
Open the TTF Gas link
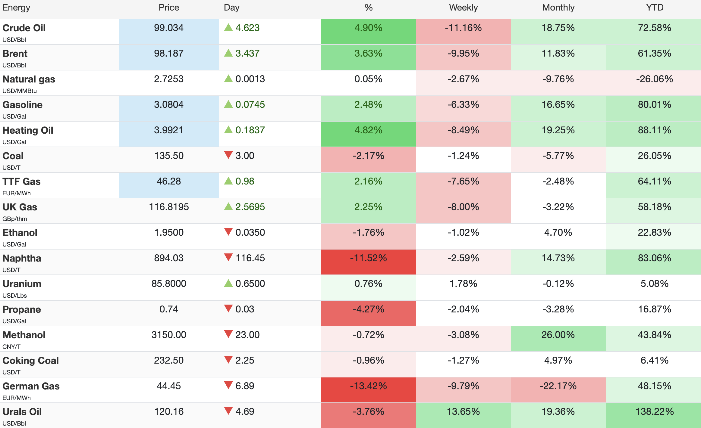pyautogui.click(x=21, y=181)
